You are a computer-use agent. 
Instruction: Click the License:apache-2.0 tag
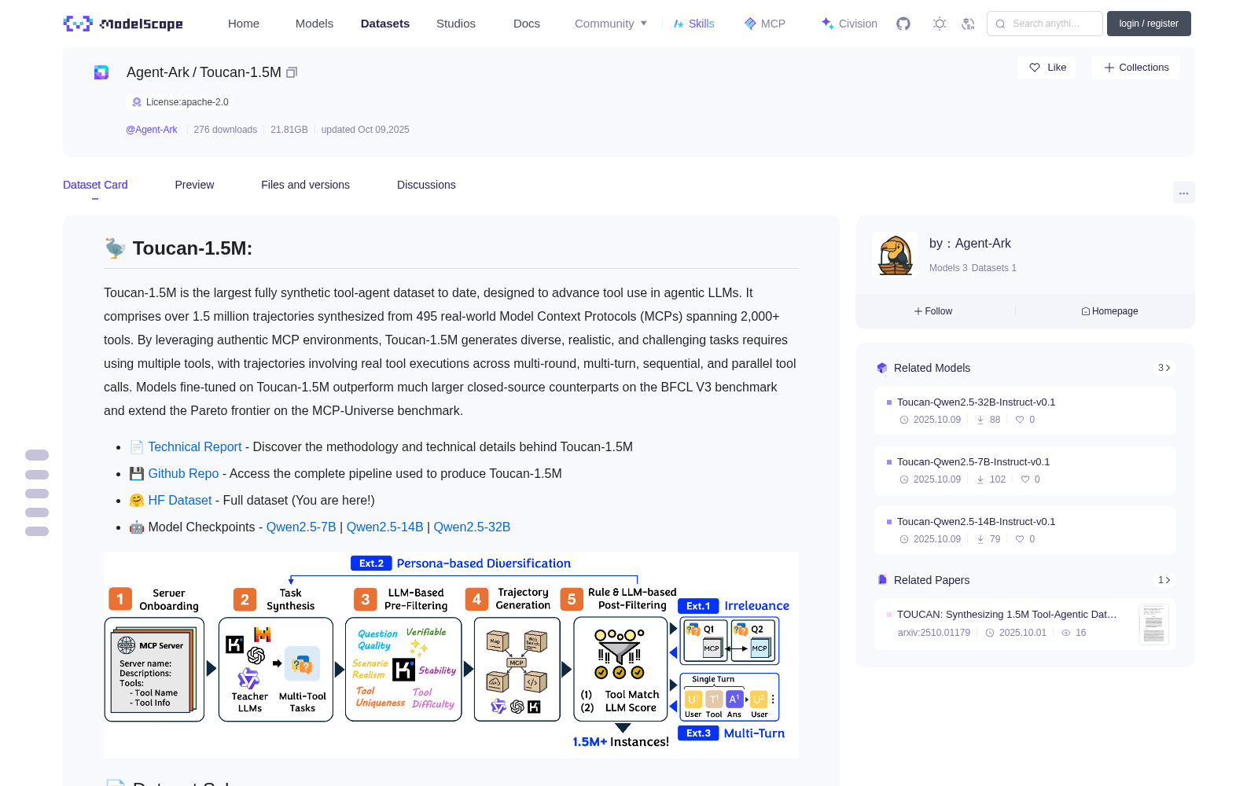coord(179,102)
